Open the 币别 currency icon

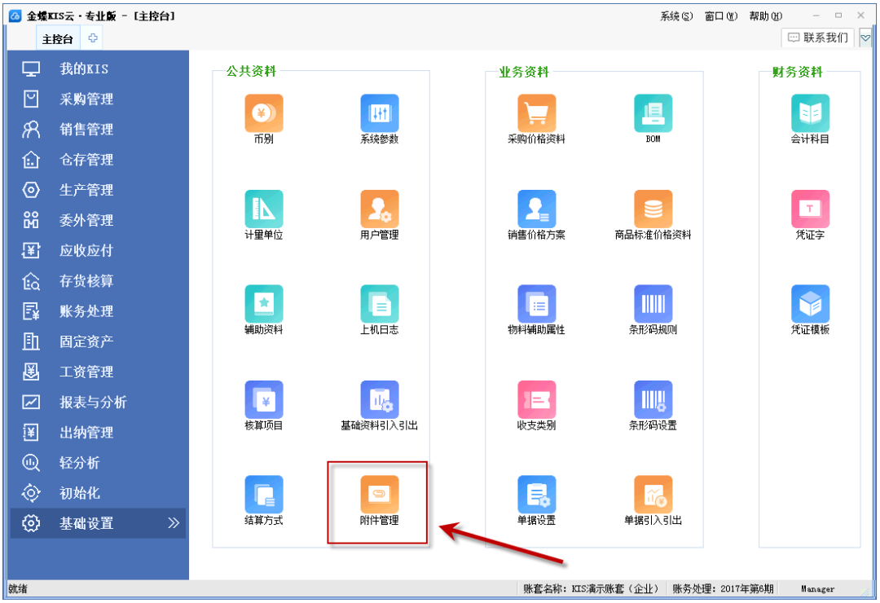263,114
